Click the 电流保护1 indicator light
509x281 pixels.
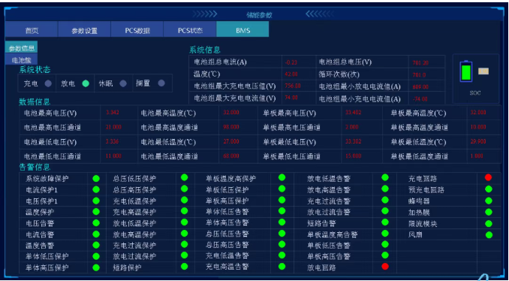[96, 189]
